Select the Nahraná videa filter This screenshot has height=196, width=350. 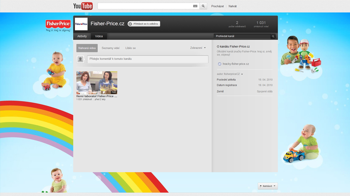[87, 48]
